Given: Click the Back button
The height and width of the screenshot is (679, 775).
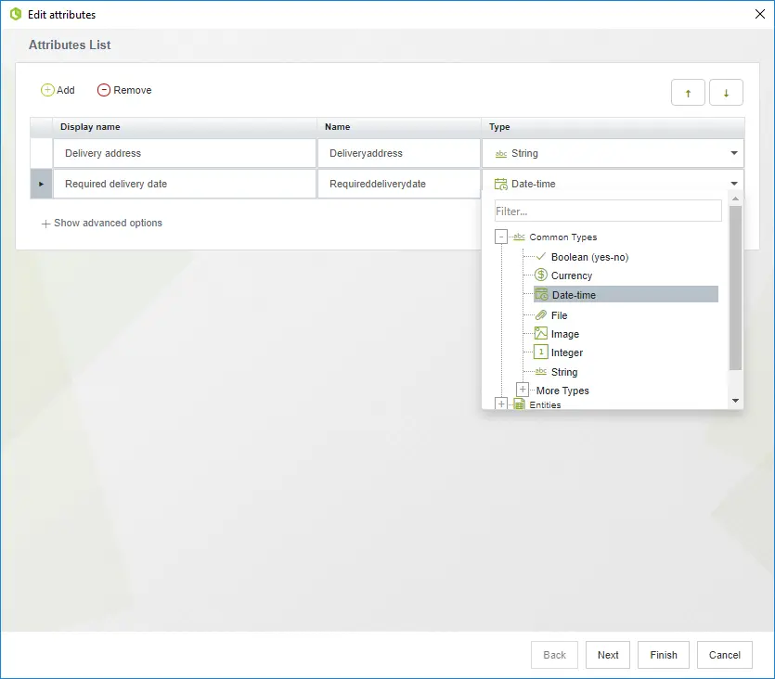Looking at the screenshot, I should 554,655.
